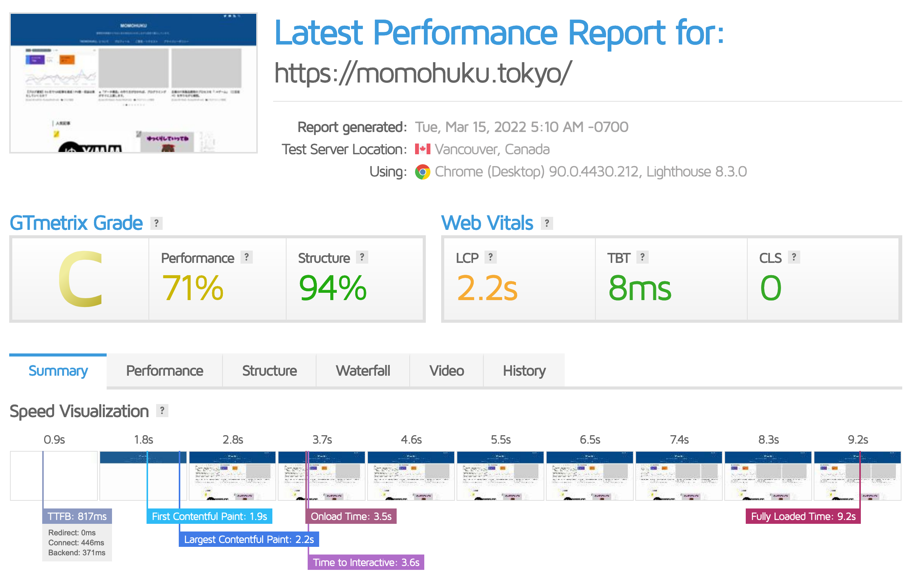Click the 6.5s filmstrip frame

pos(590,476)
